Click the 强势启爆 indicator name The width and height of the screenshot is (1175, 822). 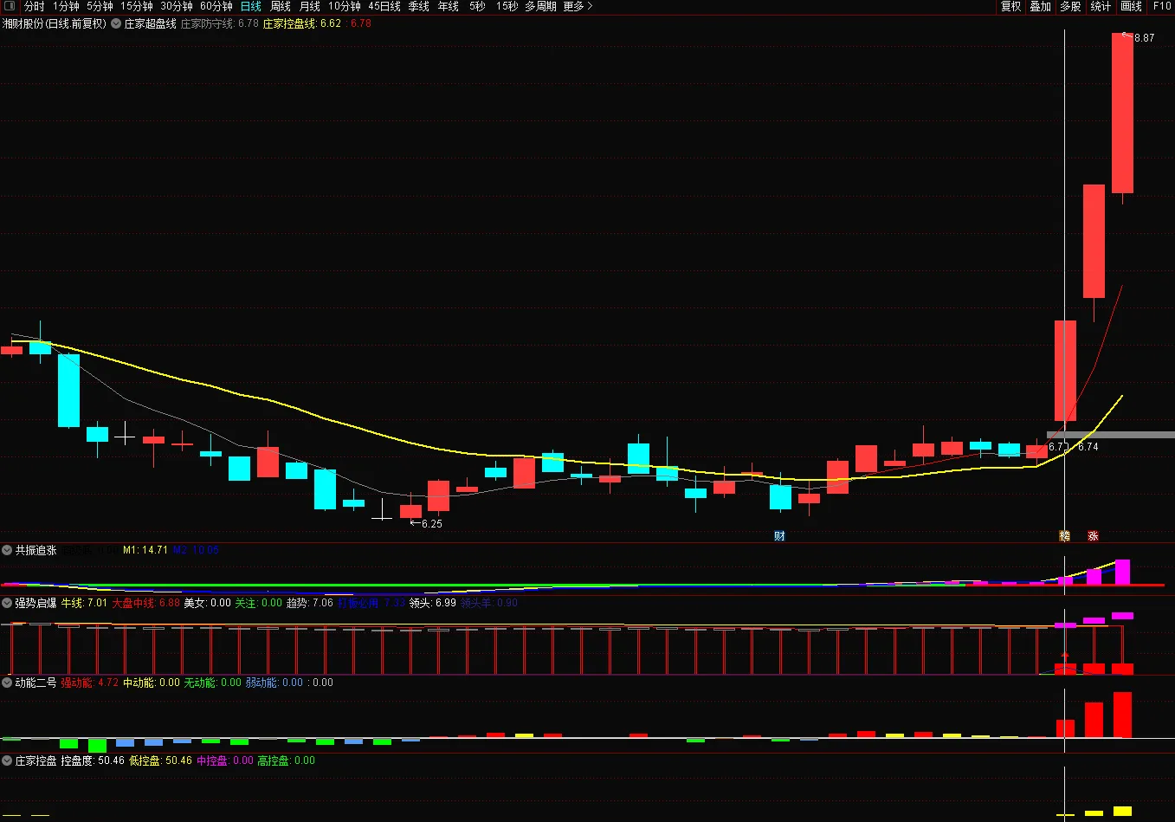[x=36, y=603]
